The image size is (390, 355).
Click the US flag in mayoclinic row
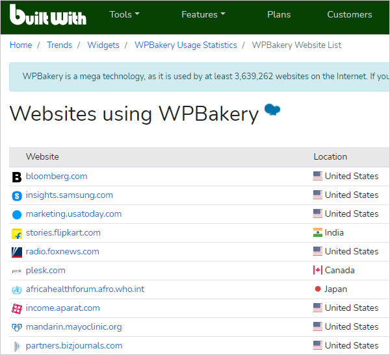pos(318,326)
